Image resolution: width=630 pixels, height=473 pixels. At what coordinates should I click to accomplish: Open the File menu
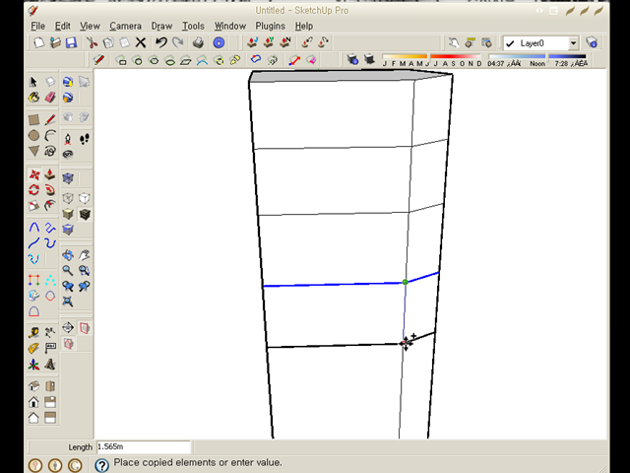(37, 27)
